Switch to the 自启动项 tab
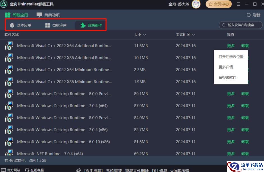Screen dimensions: 264x172 (48, 15)
